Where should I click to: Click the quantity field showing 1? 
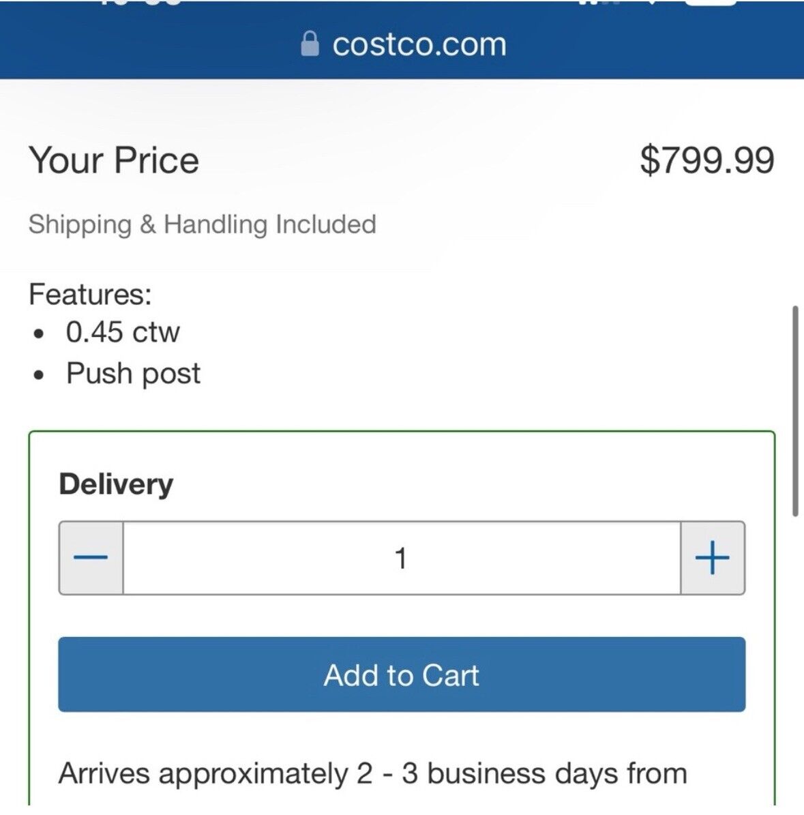point(401,558)
